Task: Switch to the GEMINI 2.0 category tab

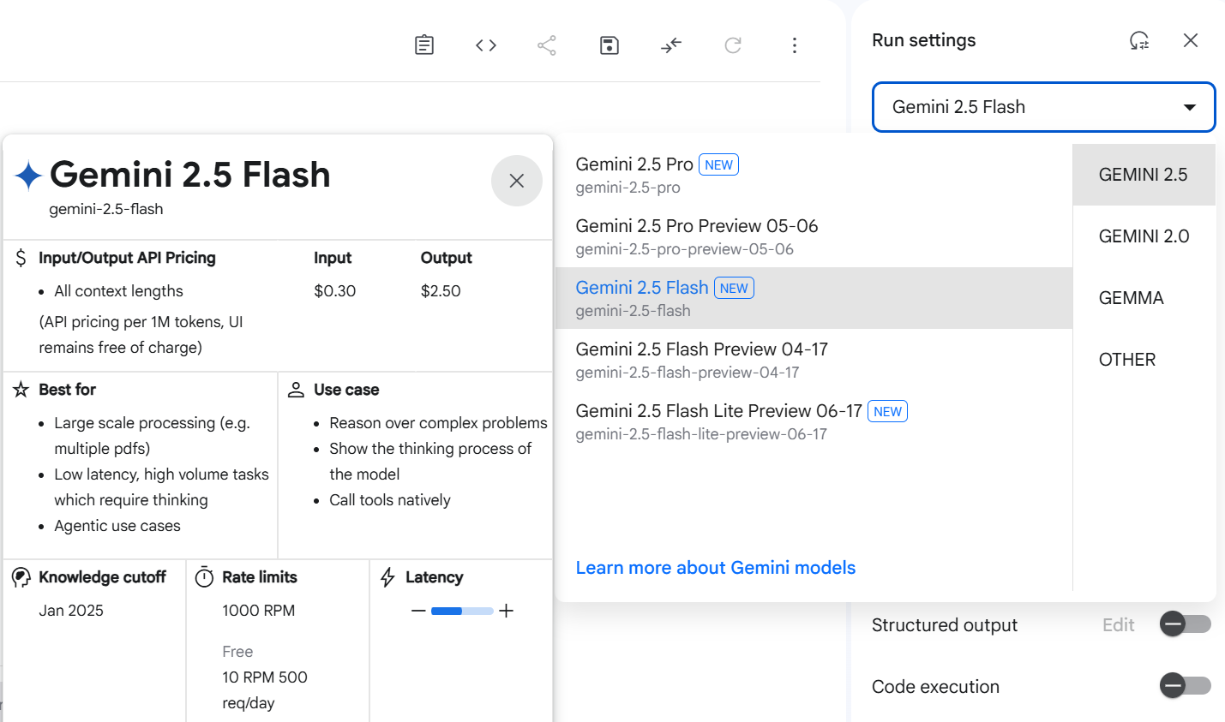Action: 1144,236
